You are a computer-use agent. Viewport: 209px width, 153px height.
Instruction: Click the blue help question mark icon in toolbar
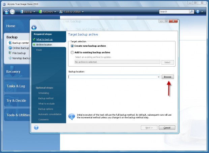click(x=198, y=12)
